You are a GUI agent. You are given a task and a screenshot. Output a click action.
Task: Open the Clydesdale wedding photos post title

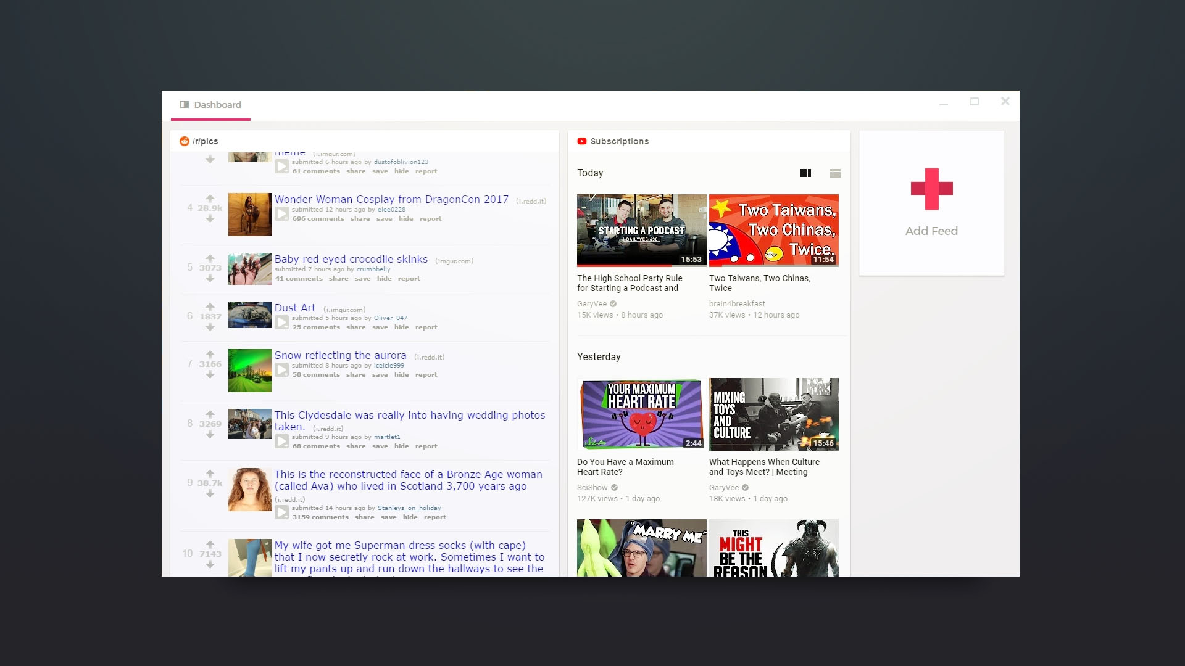pyautogui.click(x=410, y=421)
